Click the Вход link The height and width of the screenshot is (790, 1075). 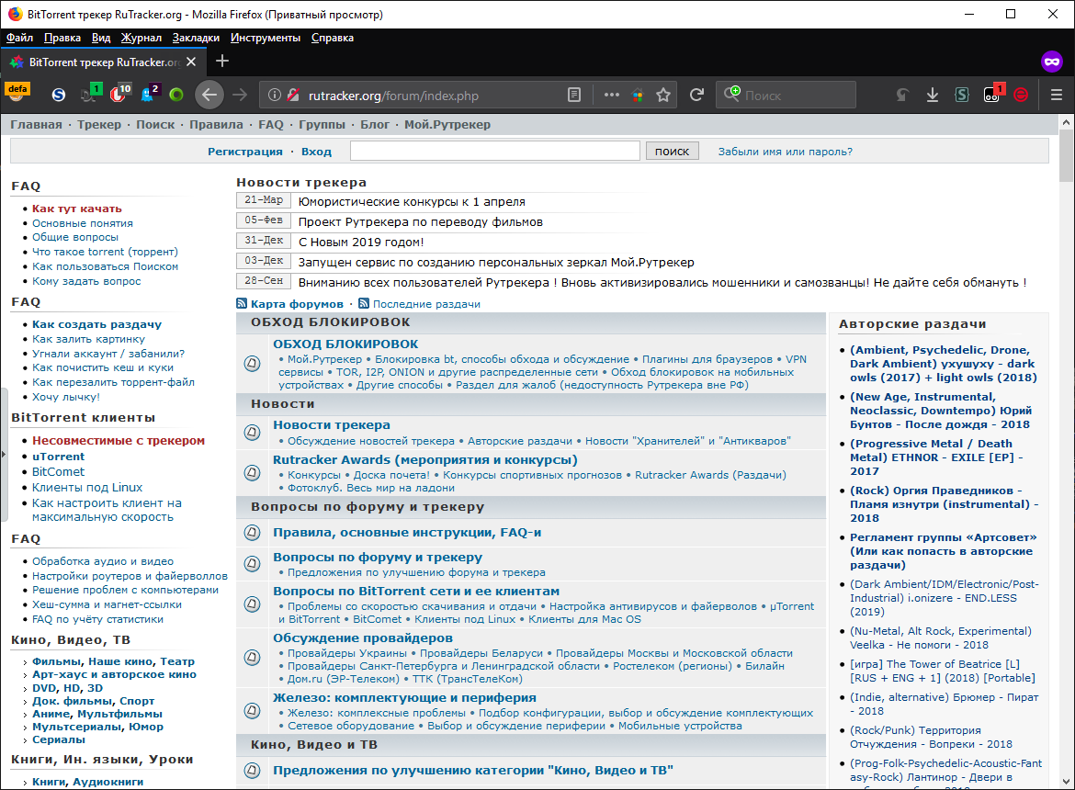coord(316,152)
